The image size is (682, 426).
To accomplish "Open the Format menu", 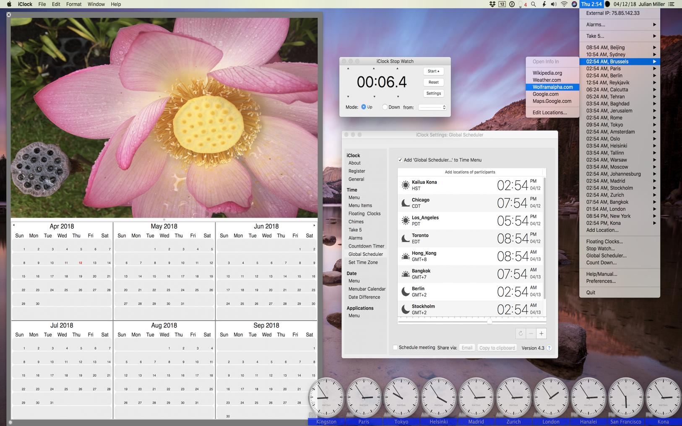I will tap(74, 4).
